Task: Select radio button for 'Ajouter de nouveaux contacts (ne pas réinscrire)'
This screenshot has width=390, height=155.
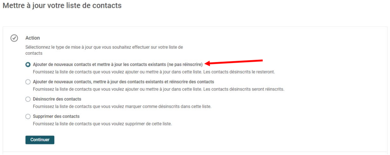Action: [28, 65]
